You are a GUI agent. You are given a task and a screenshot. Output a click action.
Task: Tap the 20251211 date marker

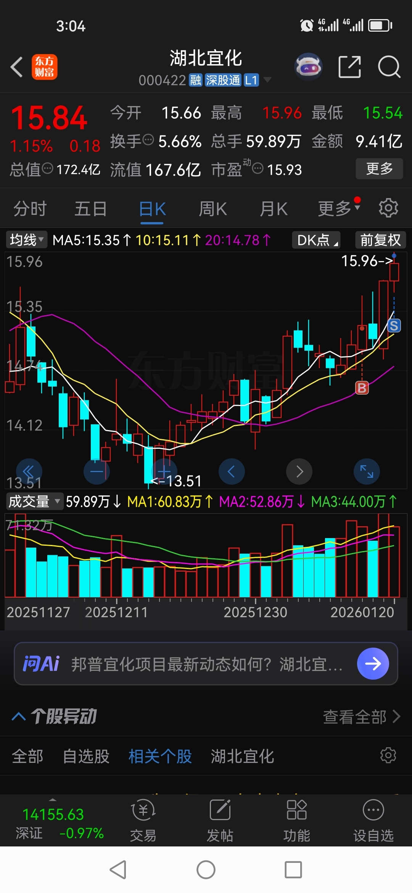116,612
